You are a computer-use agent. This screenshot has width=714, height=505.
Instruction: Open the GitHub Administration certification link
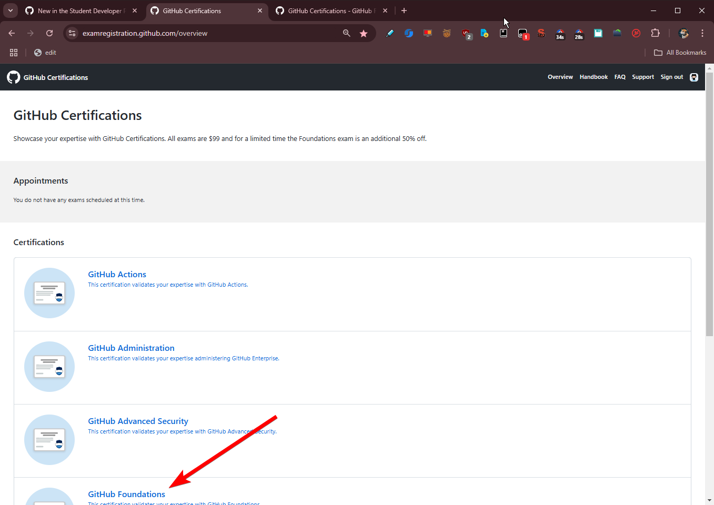pos(131,348)
